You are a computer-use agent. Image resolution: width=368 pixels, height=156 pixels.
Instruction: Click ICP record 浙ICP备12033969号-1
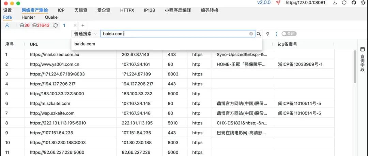[300, 64]
